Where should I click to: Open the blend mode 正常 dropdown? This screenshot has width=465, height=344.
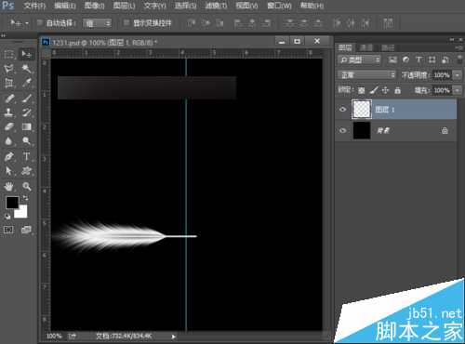tap(366, 75)
